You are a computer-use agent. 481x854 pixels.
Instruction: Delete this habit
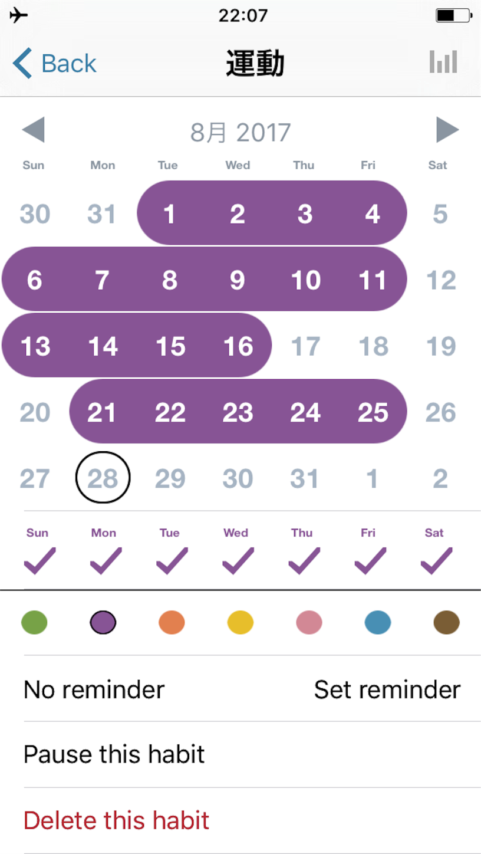point(116,820)
